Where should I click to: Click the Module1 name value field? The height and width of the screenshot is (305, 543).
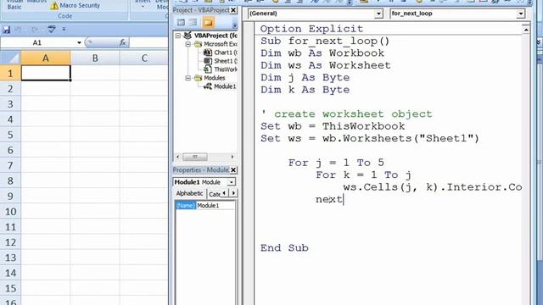click(x=216, y=206)
